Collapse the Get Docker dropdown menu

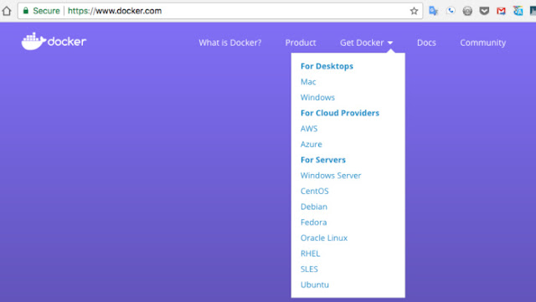(366, 43)
